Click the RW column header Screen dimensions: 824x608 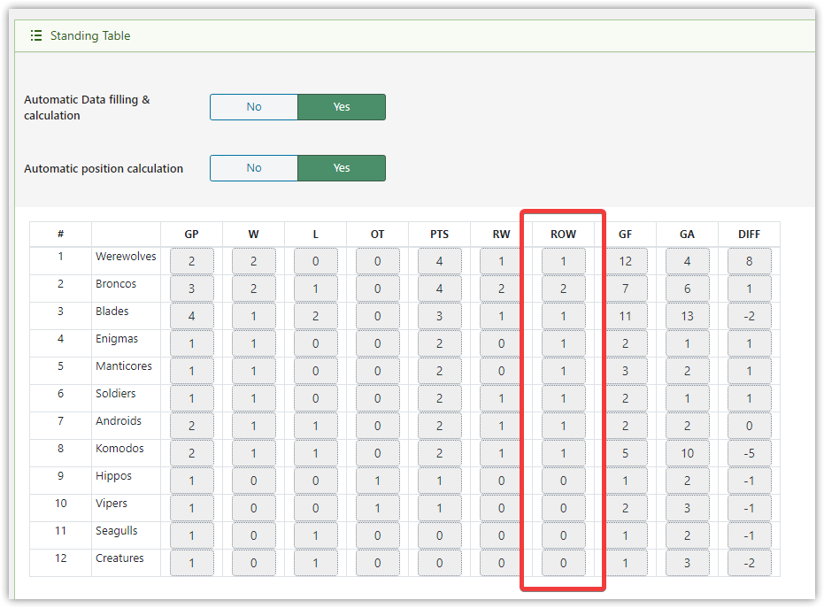[x=501, y=235]
